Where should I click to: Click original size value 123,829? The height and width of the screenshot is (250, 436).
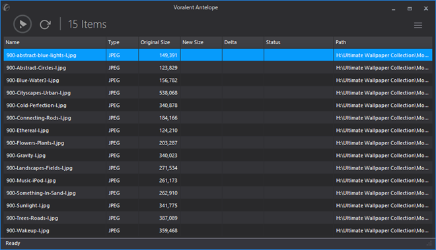click(x=168, y=68)
